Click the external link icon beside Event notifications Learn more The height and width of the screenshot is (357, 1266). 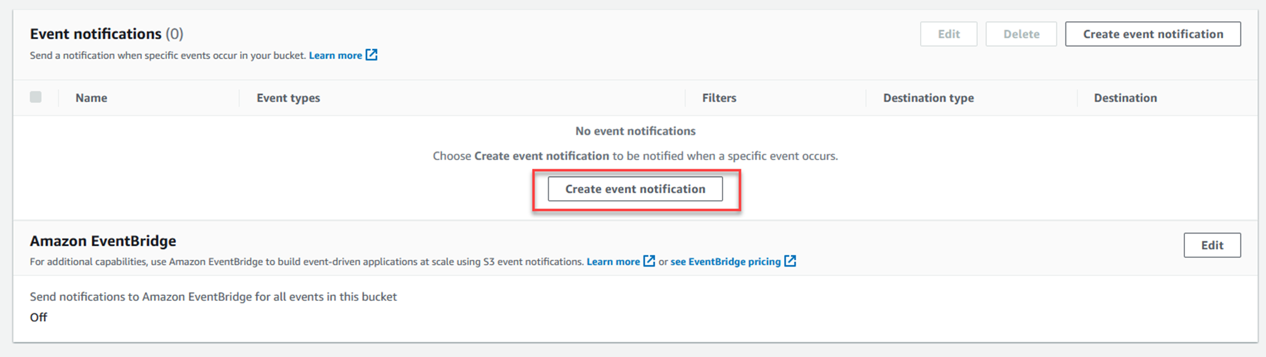[x=372, y=55]
